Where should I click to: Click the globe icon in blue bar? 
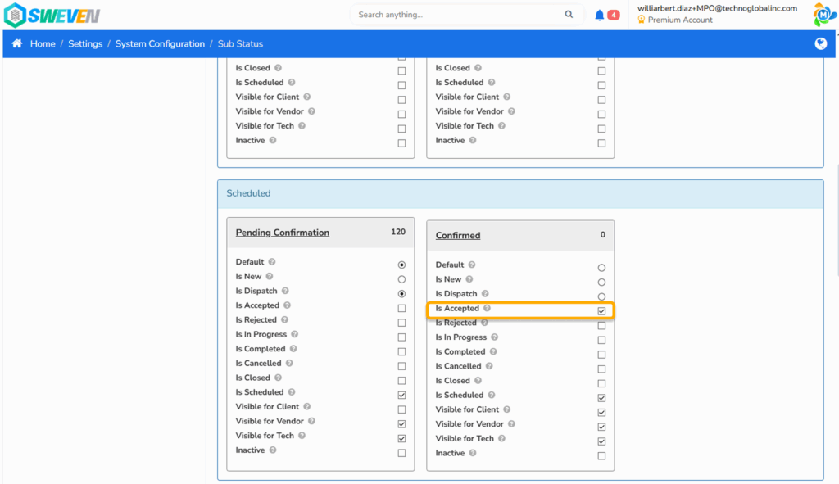[820, 44]
